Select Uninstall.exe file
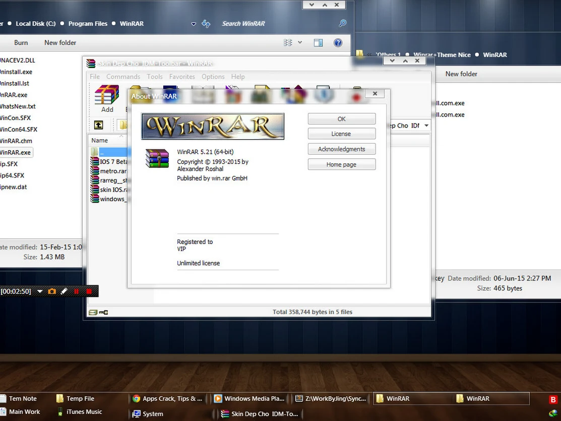 click(x=16, y=72)
